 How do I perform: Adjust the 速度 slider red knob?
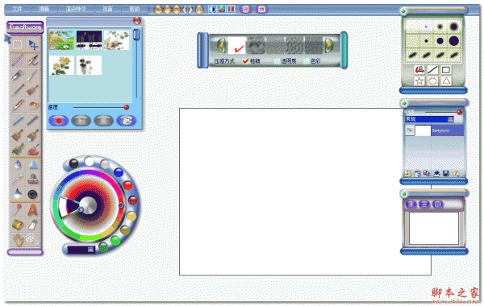pyautogui.click(x=126, y=107)
